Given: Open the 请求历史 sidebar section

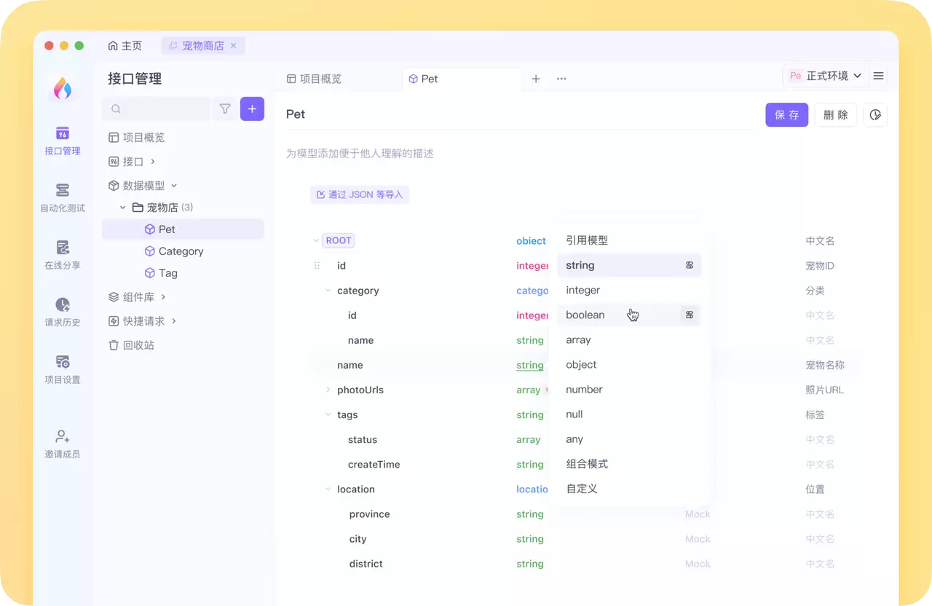Looking at the screenshot, I should click(63, 312).
